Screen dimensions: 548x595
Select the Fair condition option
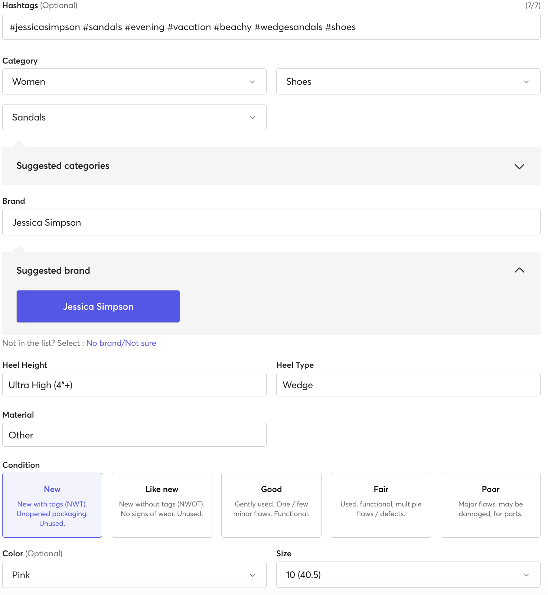381,505
